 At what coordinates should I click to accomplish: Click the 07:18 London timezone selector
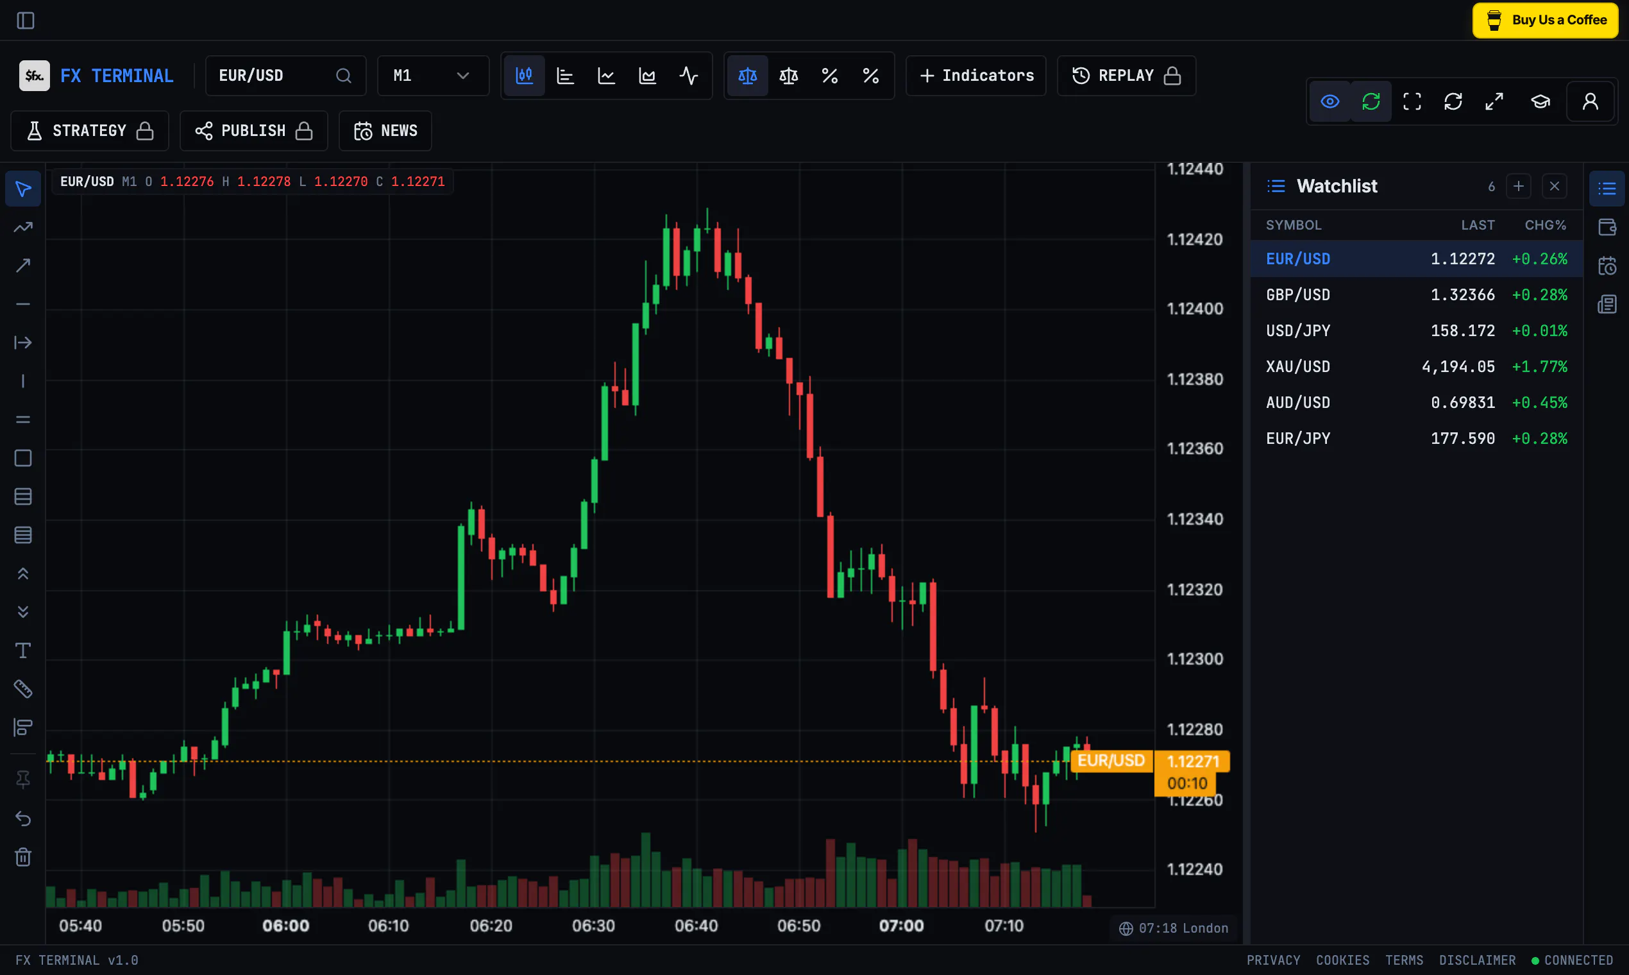[x=1173, y=928]
